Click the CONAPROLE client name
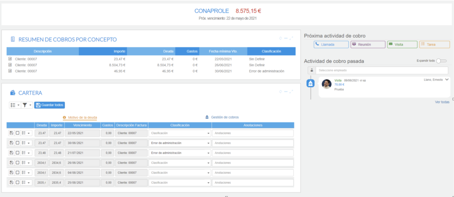The width and height of the screenshot is (454, 197). (211, 11)
